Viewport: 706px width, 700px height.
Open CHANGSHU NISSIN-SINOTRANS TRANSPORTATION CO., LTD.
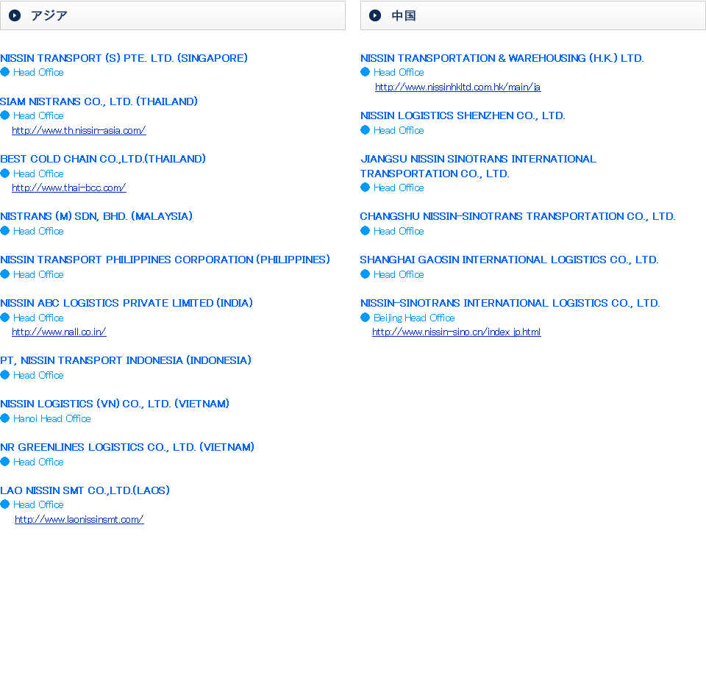(x=518, y=216)
